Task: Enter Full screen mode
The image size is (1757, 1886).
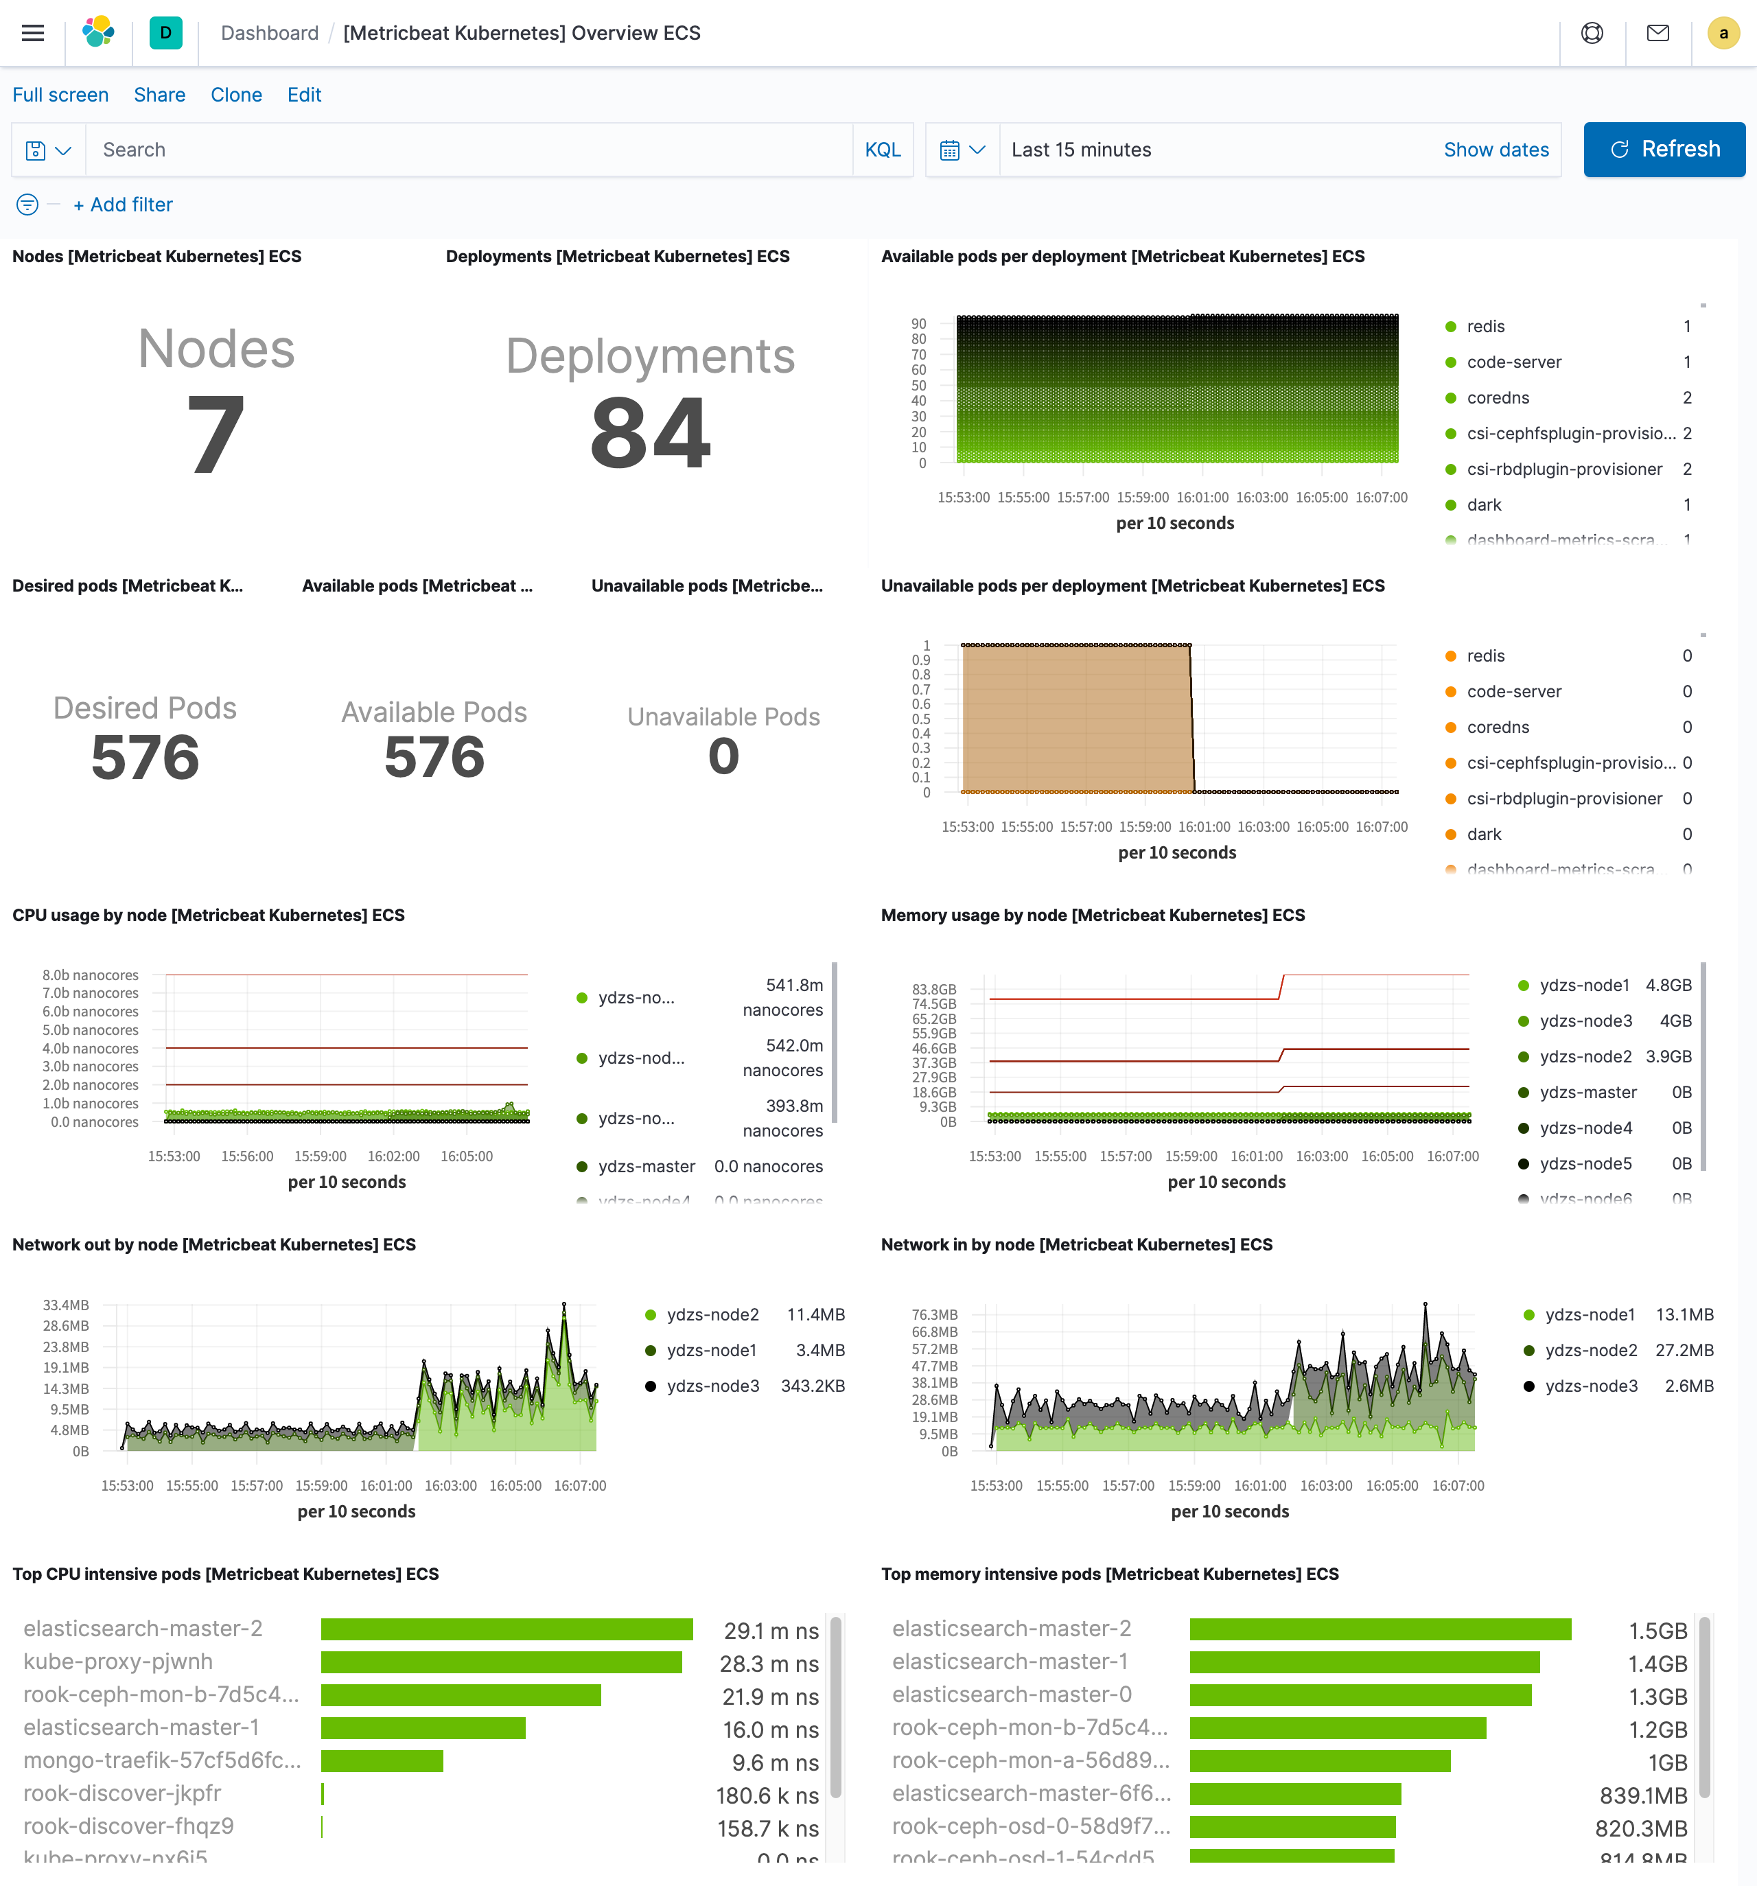Action: pyautogui.click(x=60, y=95)
